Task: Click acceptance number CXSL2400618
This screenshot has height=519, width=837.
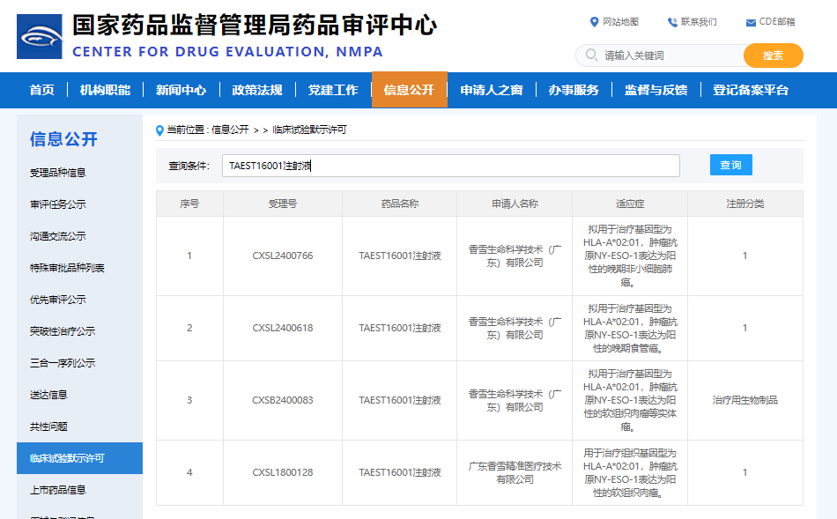Action: point(283,328)
